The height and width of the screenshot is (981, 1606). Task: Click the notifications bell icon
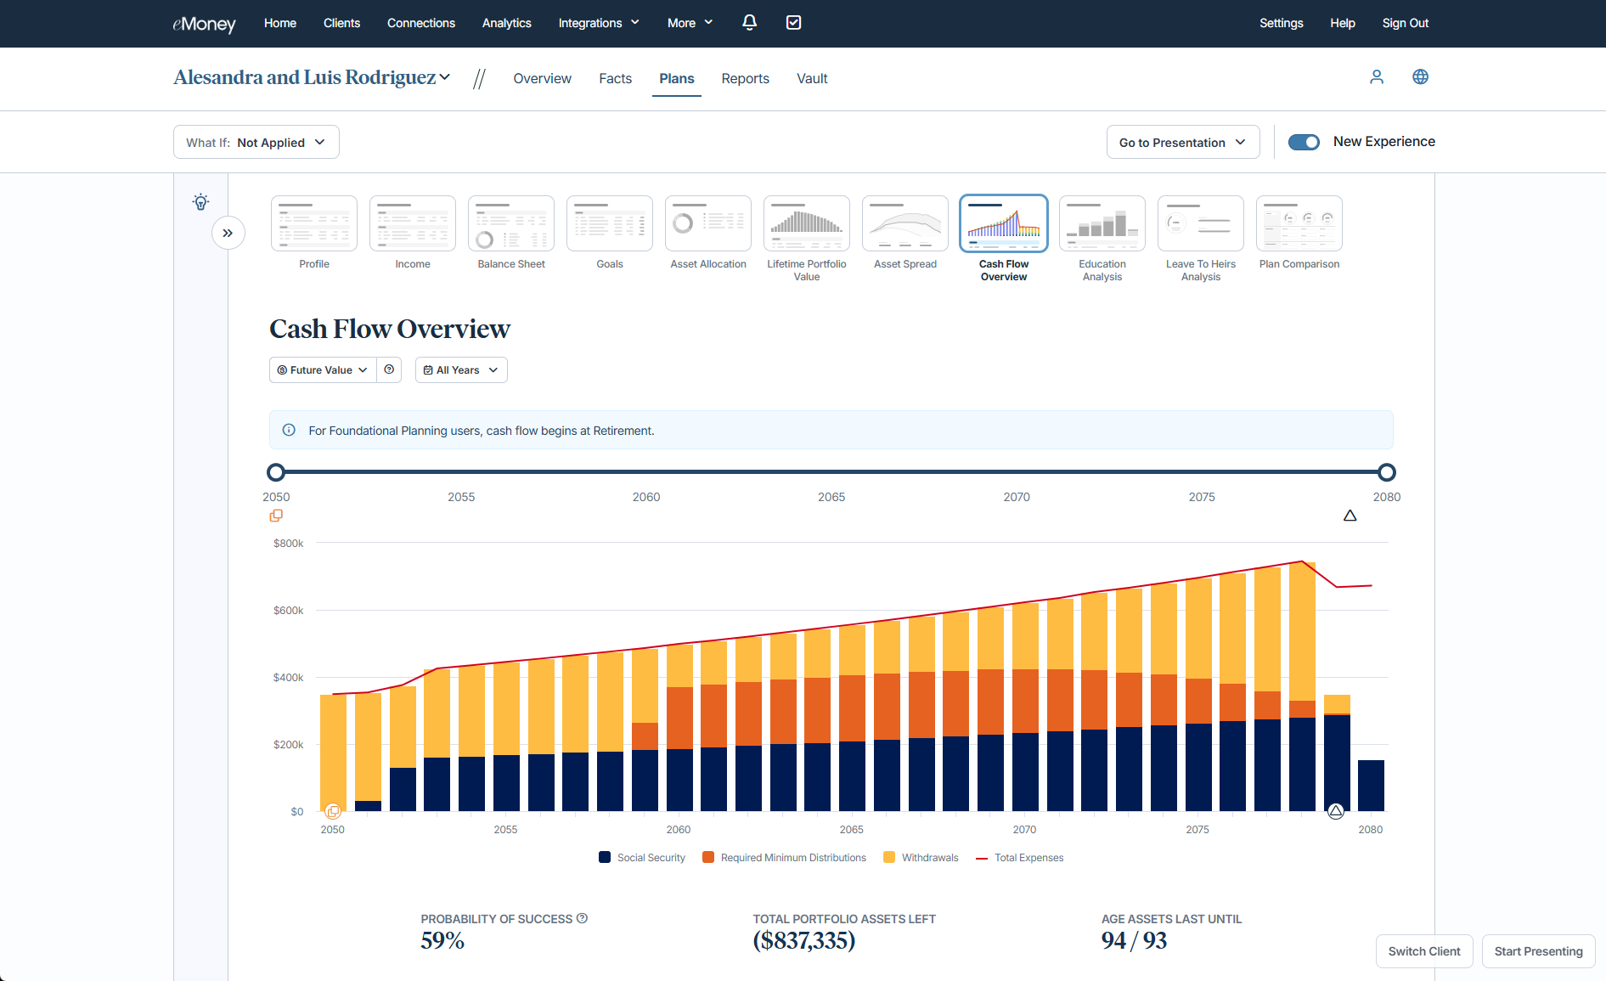[749, 23]
